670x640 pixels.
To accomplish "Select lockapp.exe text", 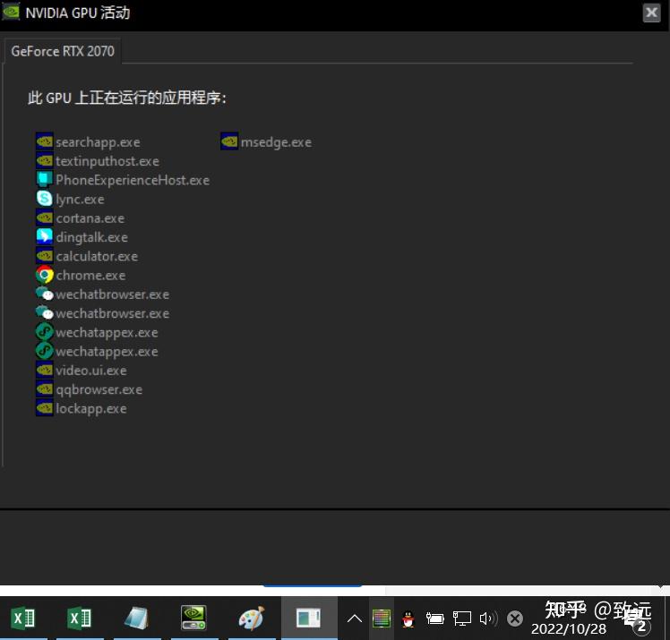I will pyautogui.click(x=91, y=408).
